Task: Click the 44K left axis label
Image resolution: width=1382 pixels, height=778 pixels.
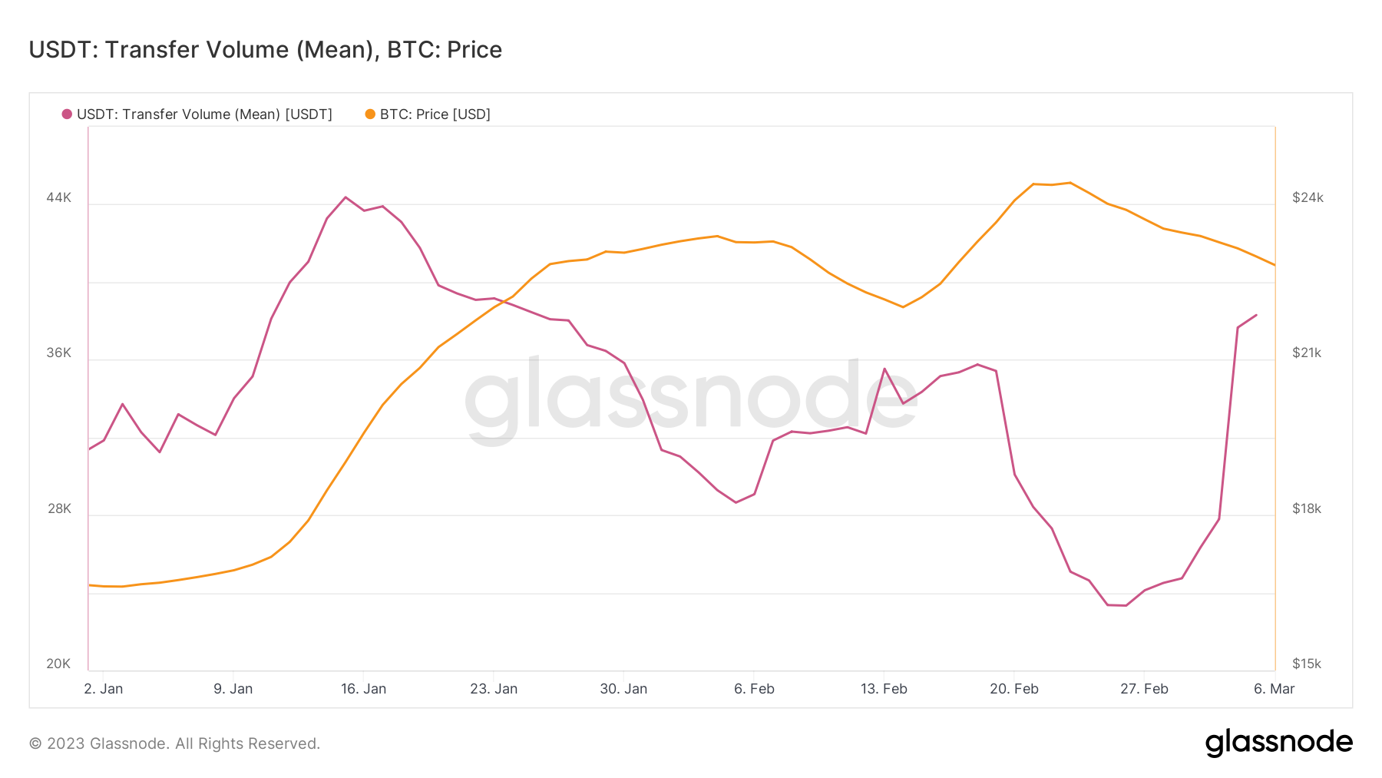Action: pyautogui.click(x=58, y=197)
